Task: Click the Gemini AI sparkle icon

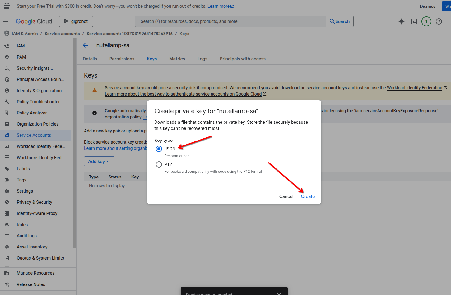Action: 402,21
